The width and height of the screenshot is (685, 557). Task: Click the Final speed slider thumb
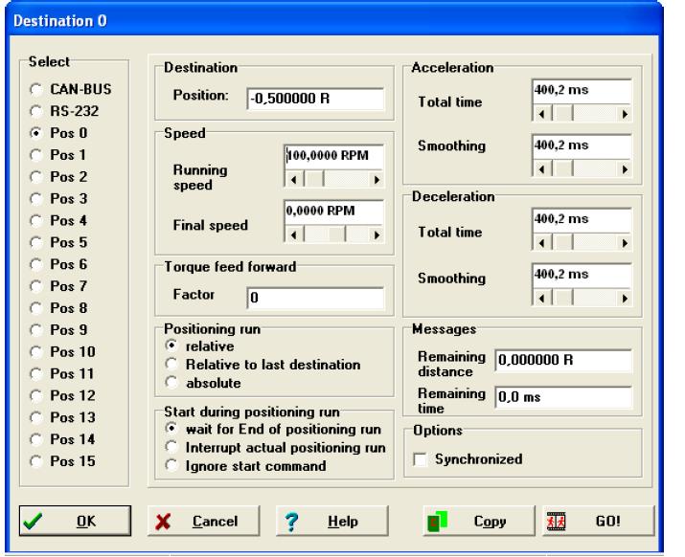click(335, 235)
